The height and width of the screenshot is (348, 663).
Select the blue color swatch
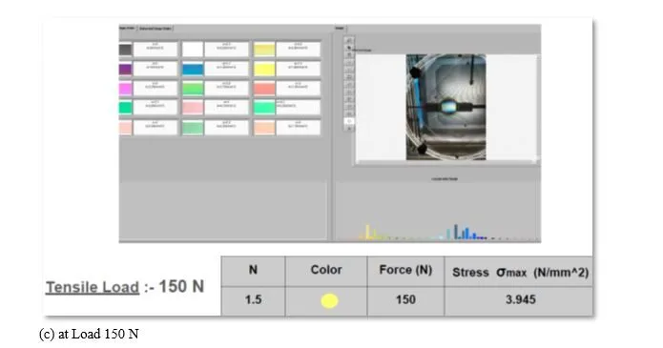[193, 69]
